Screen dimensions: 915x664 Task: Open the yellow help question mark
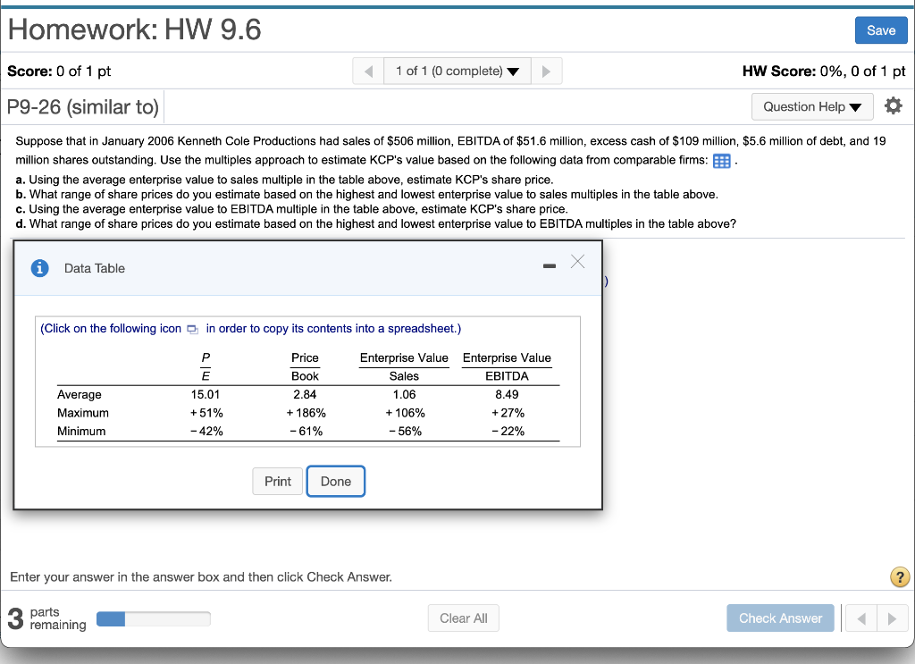point(899,577)
